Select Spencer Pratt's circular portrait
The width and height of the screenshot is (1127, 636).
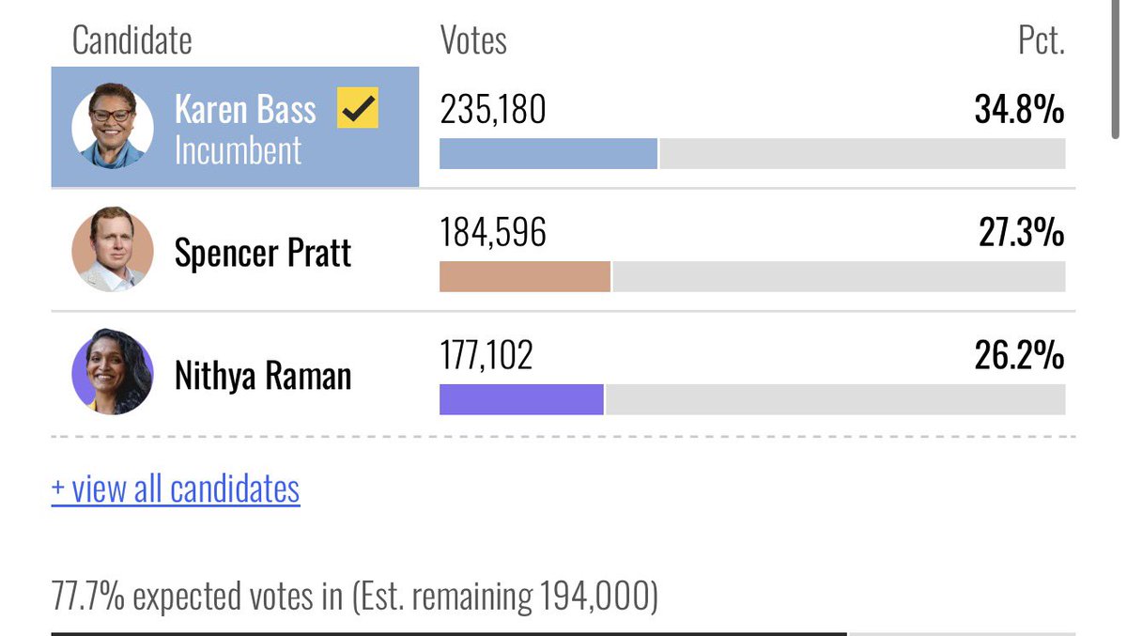click(113, 249)
